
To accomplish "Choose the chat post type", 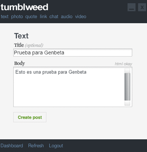I will click(x=54, y=17).
